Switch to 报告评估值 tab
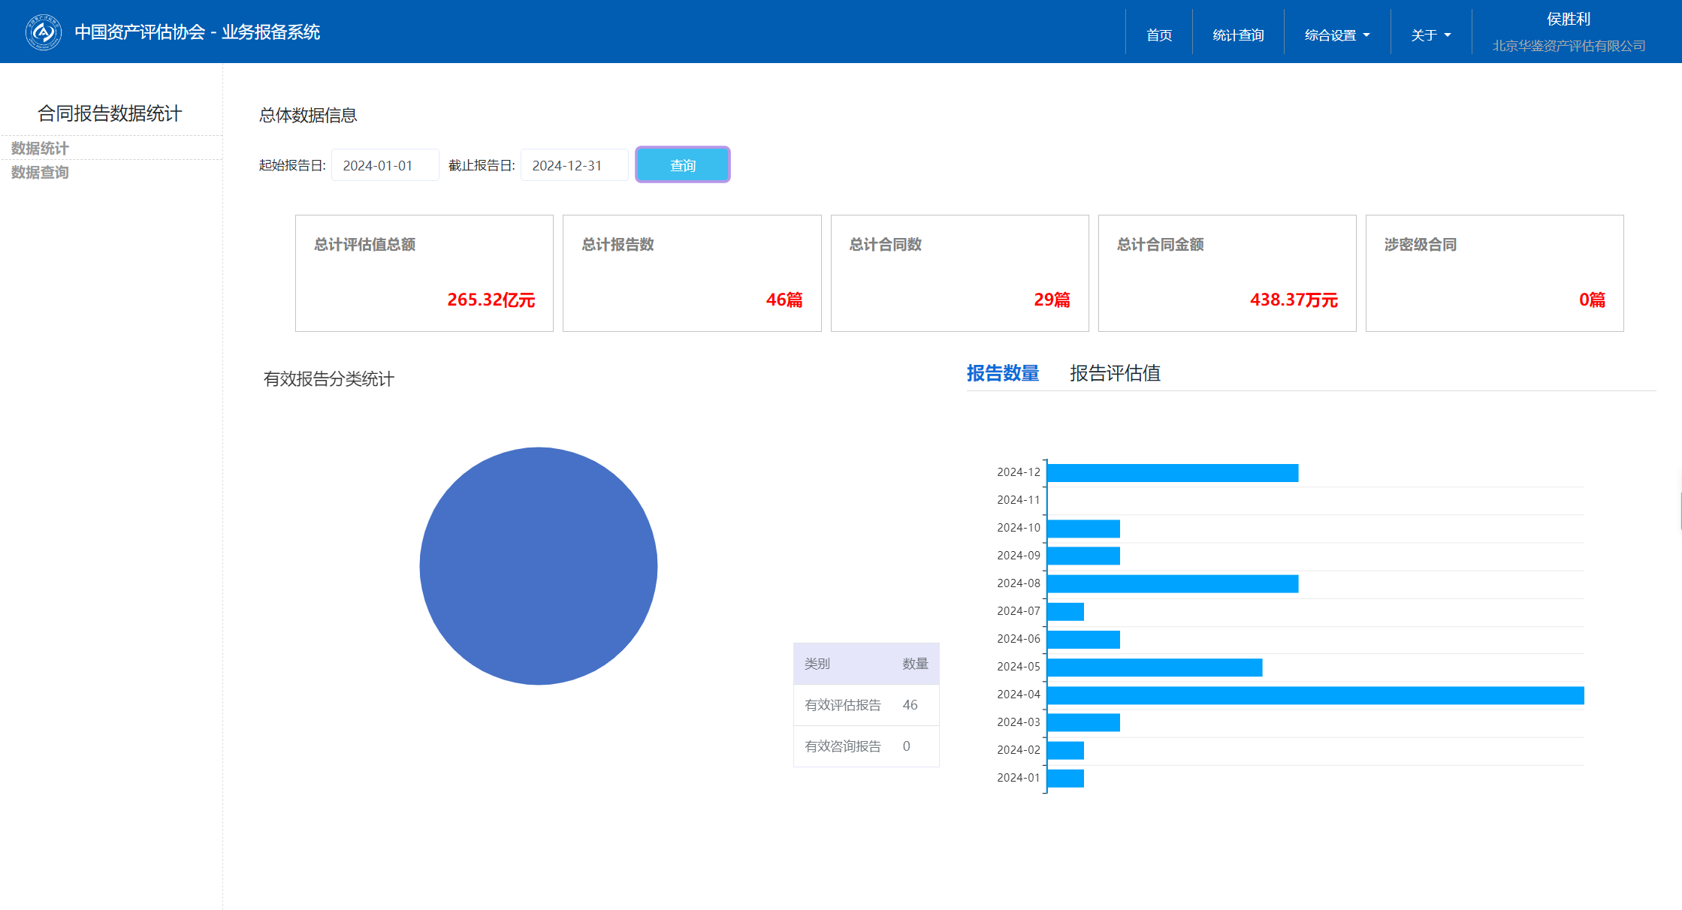1682x910 pixels. tap(1115, 373)
